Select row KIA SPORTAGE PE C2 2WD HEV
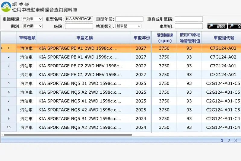 click(121, 66)
